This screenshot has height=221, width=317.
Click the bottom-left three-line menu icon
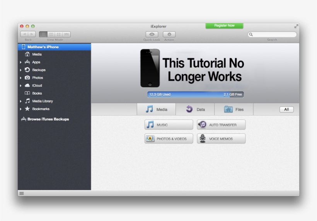[x=22, y=193]
